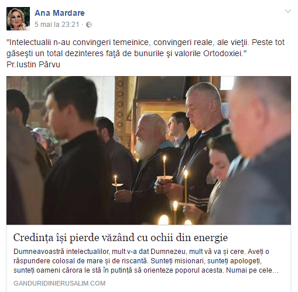
Task: Click the GANDURIDINIERUSALIM.COM source domain
Action: pos(59,283)
